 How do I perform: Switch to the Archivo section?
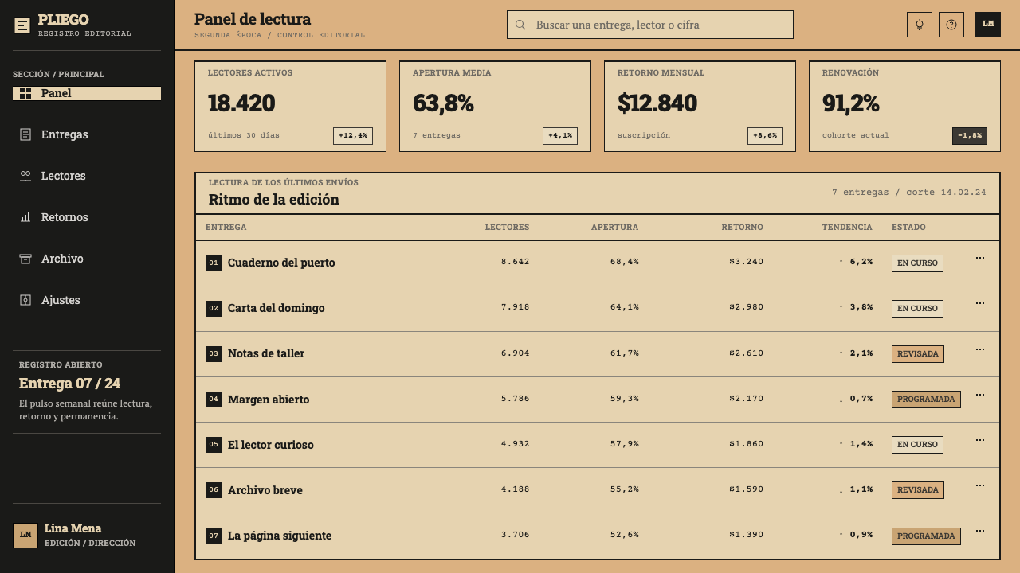tap(87, 259)
